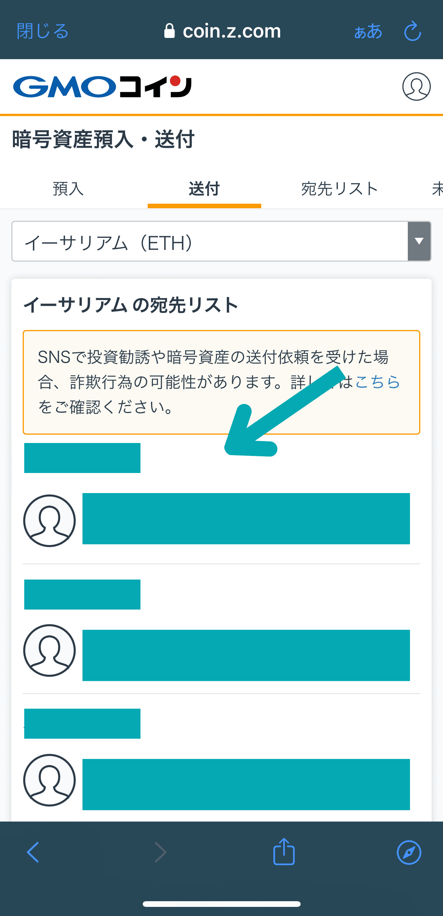Tap the 閉じる button
443x916 pixels.
pos(42,31)
